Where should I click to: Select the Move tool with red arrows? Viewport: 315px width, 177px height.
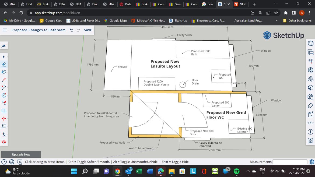(x=4, y=118)
